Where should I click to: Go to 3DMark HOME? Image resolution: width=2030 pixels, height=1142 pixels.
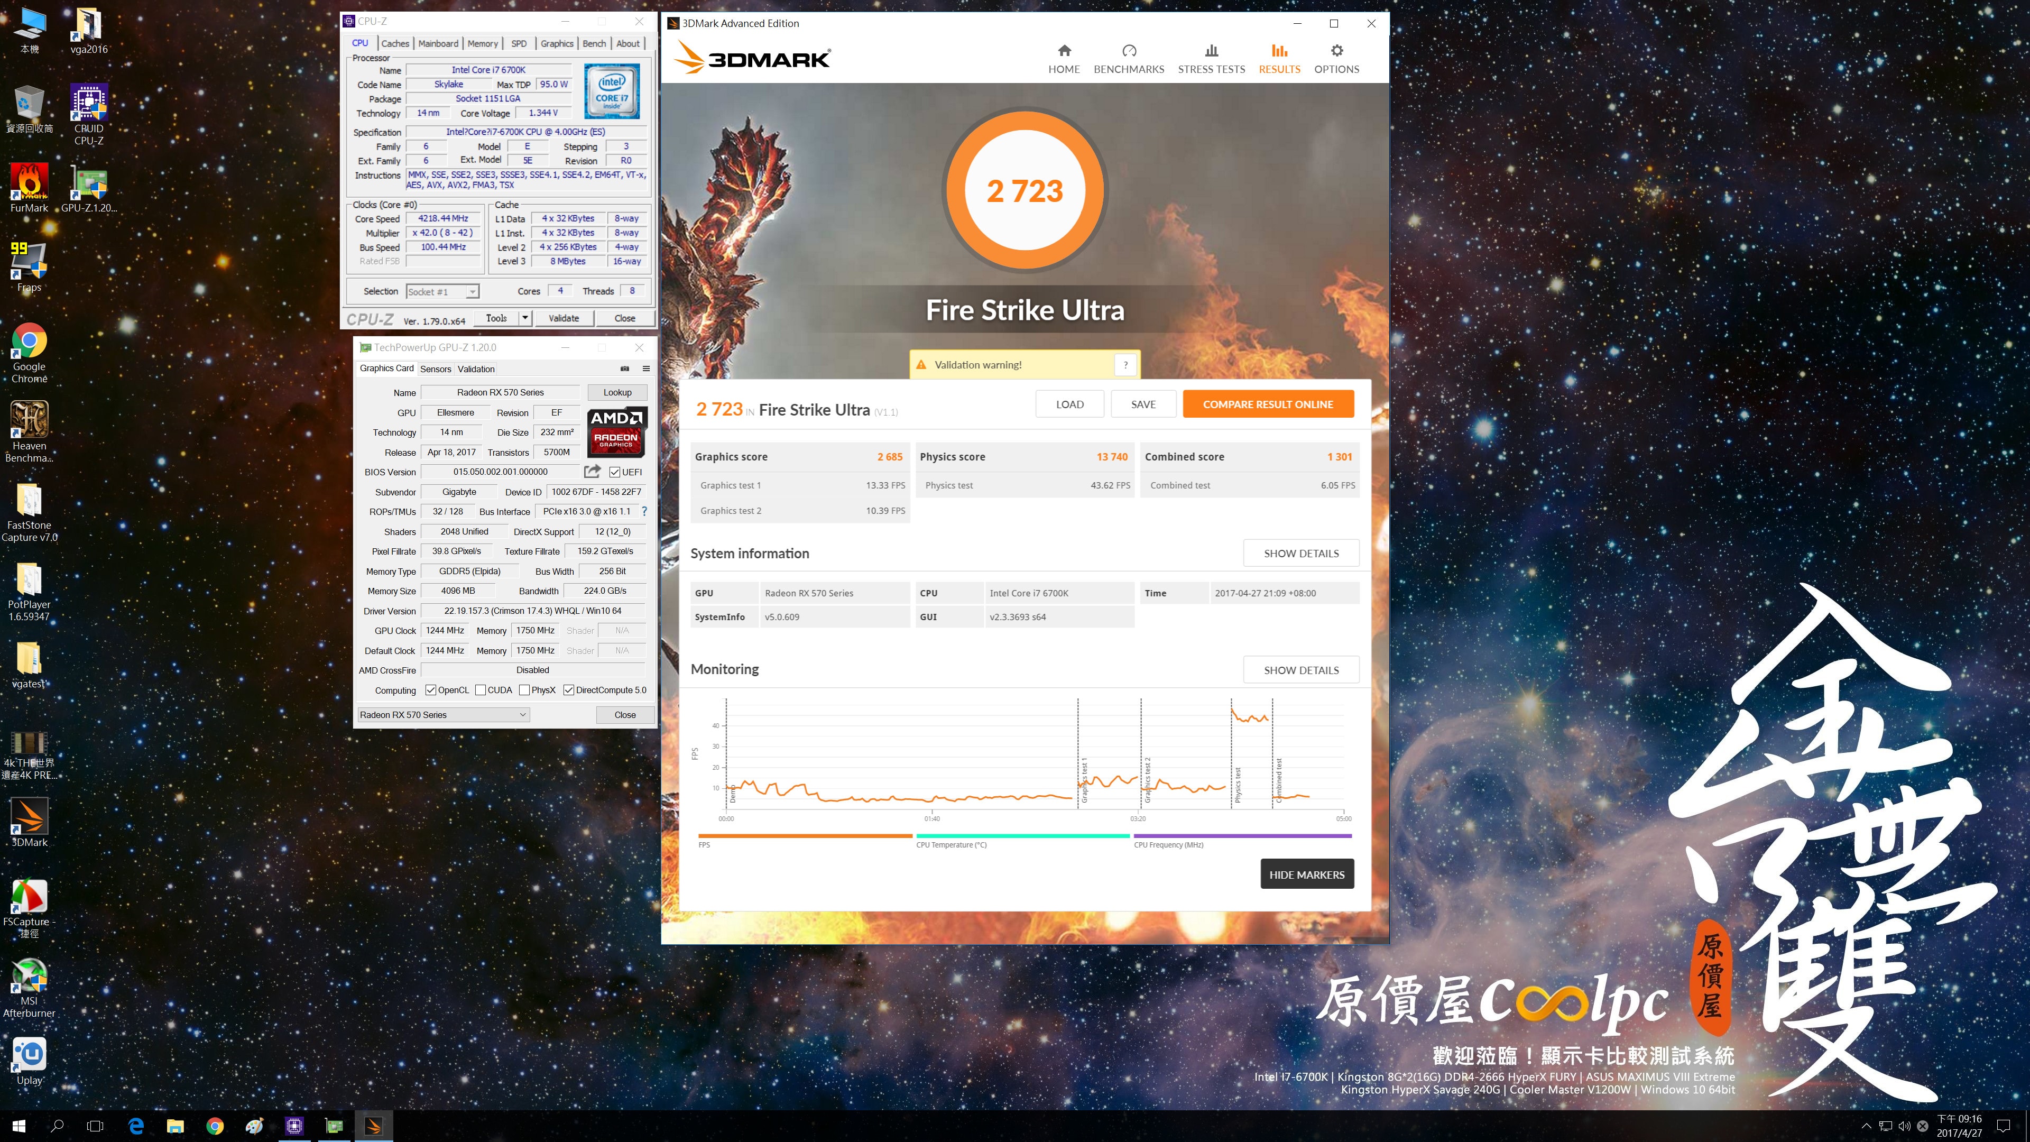pos(1064,59)
